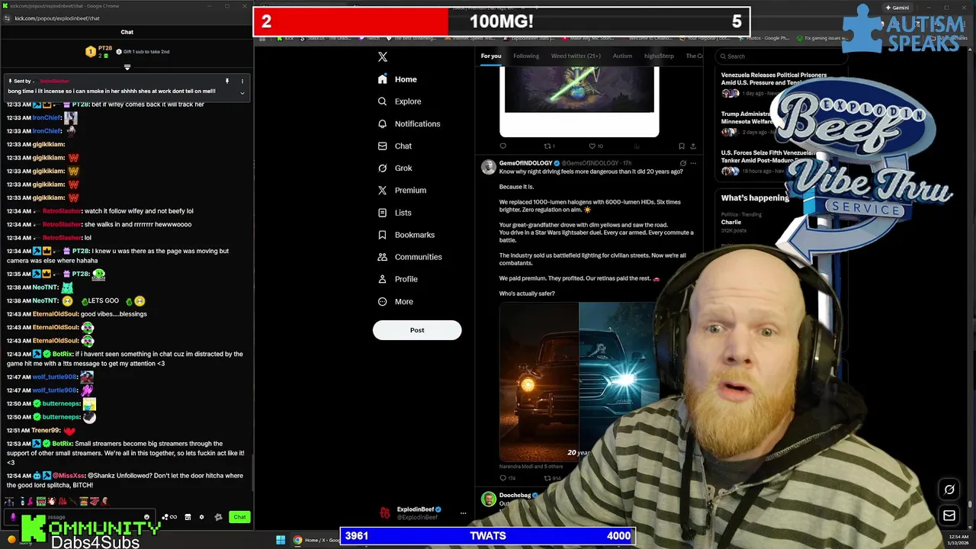This screenshot has height=549, width=976.
Task: Click the green Chat send button
Action: pyautogui.click(x=239, y=517)
